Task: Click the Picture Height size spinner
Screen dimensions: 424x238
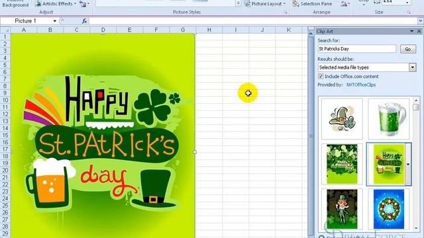Action: 407,3
